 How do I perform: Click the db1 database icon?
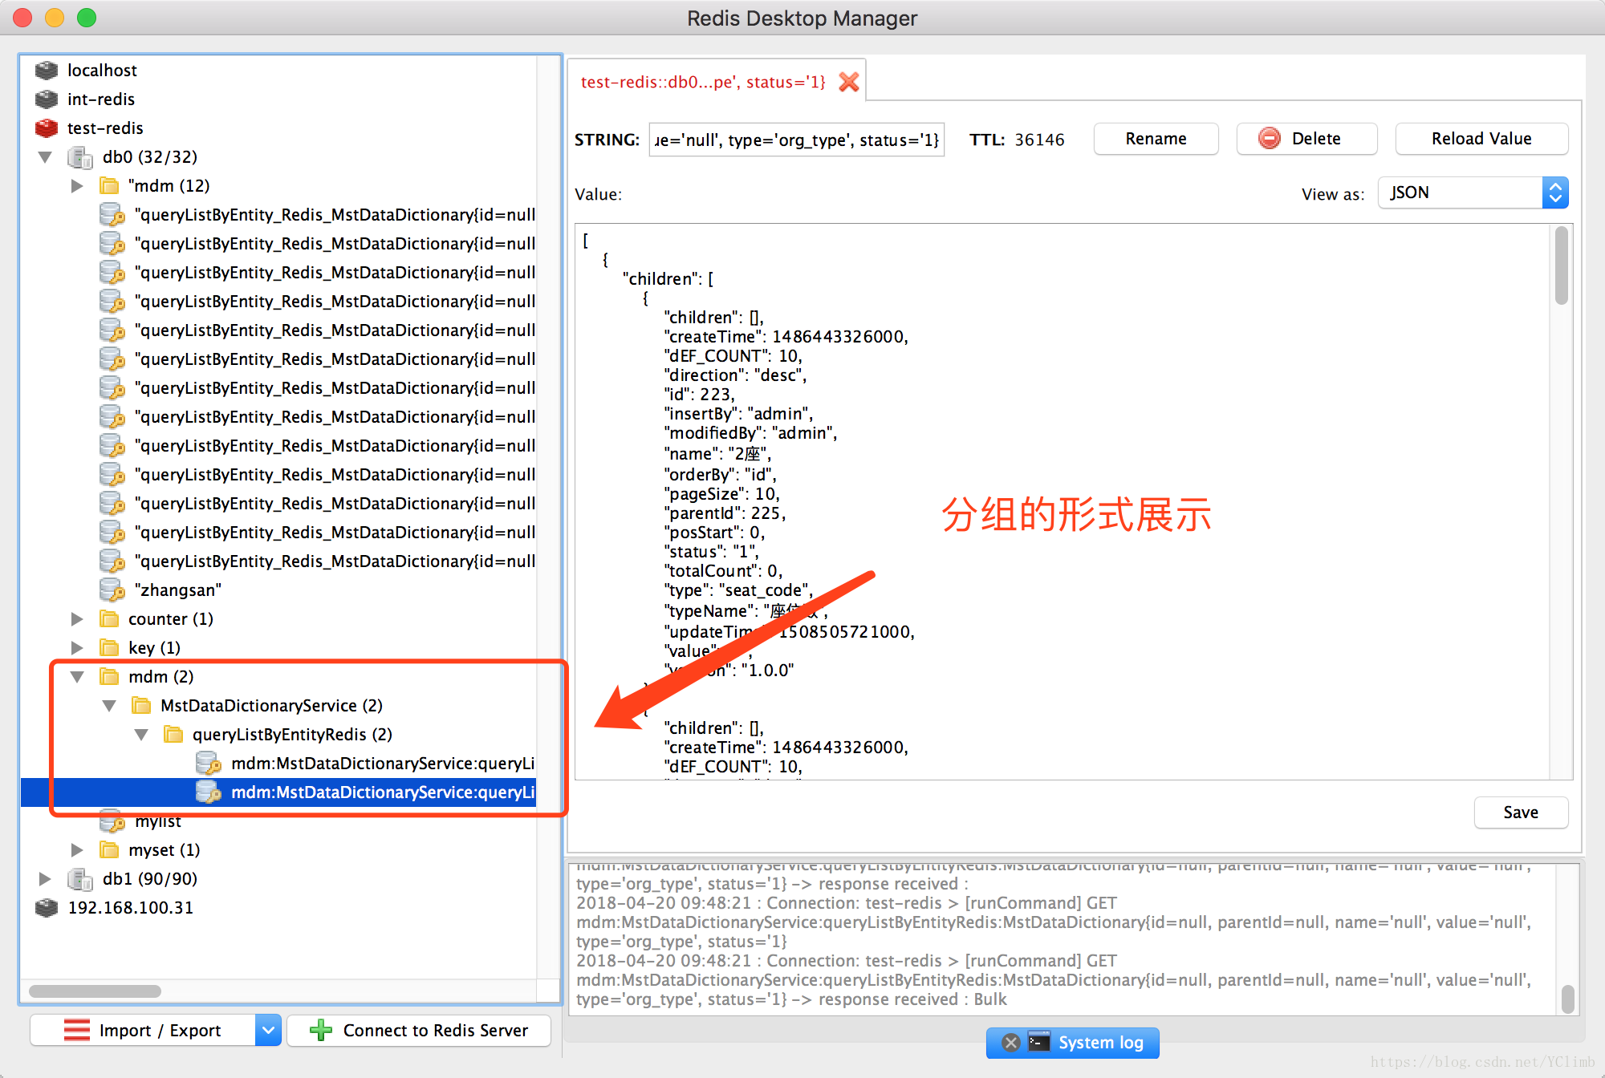click(x=80, y=879)
